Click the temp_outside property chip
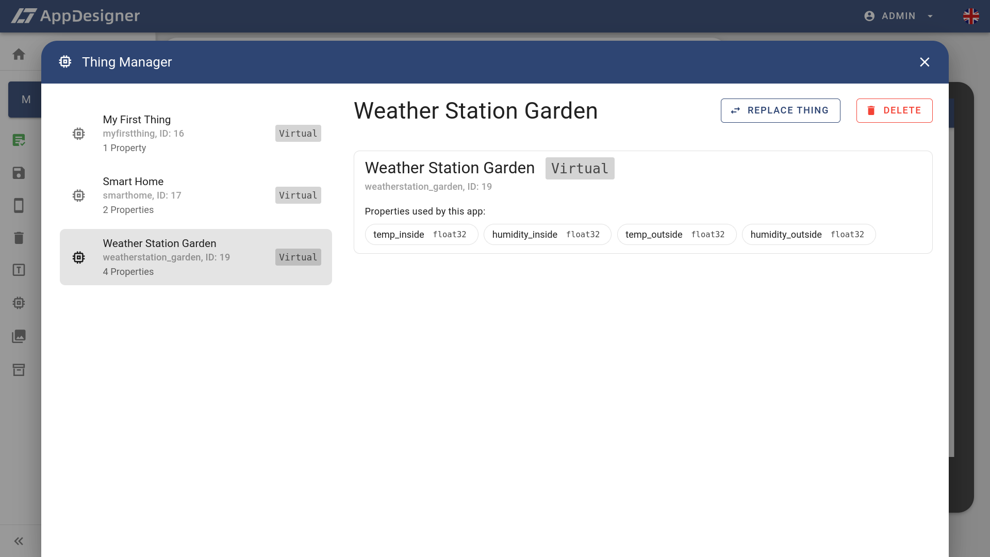Screen dimensions: 990x557 tap(676, 235)
